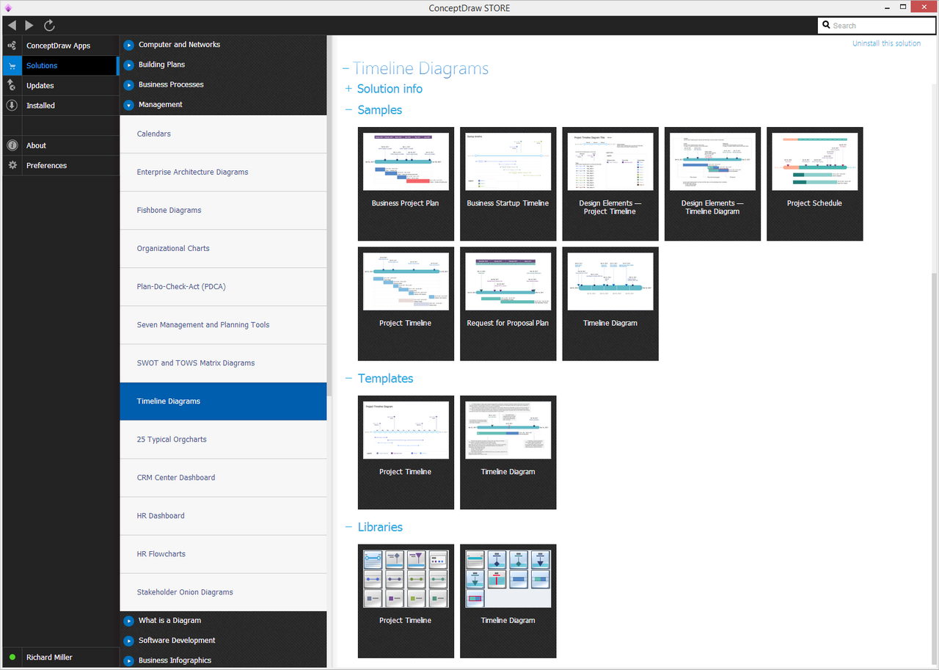Expand the What is a Diagram category
The width and height of the screenshot is (939, 670).
pyautogui.click(x=128, y=621)
